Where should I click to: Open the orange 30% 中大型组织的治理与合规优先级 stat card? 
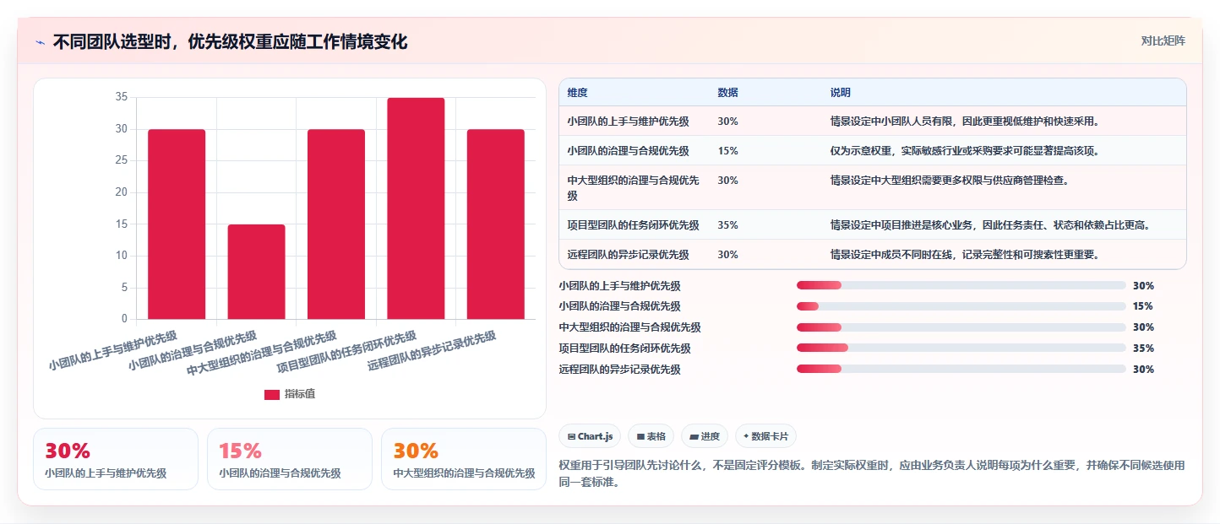pos(464,459)
